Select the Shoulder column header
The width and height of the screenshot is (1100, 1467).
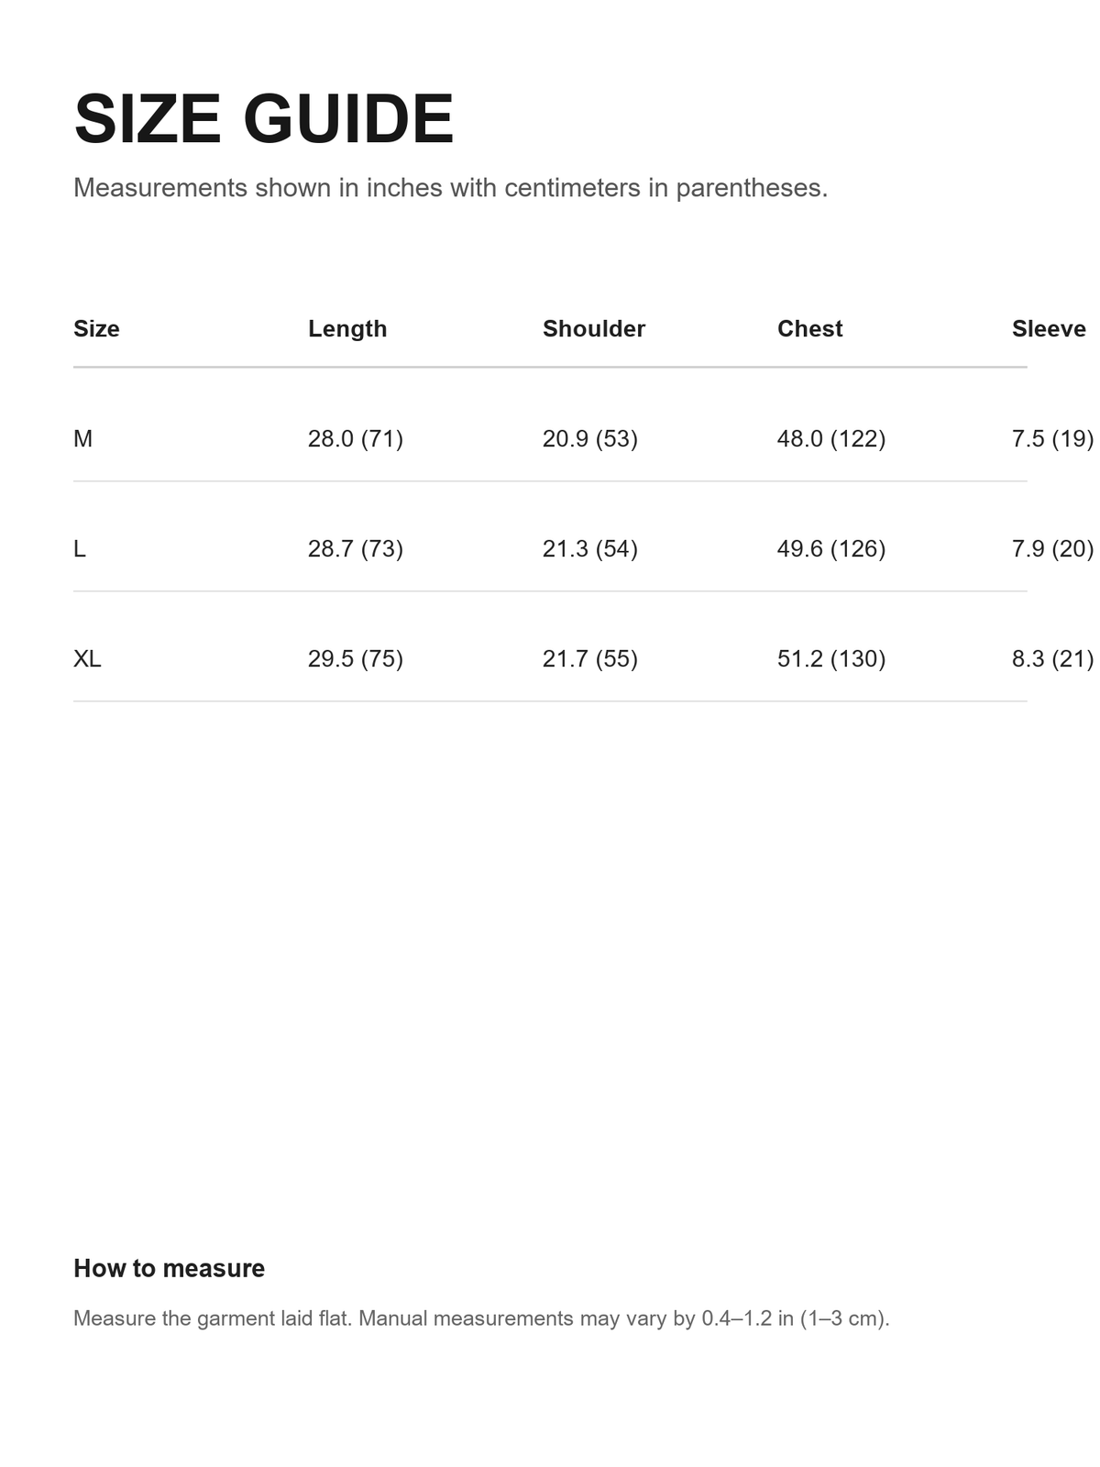[594, 329]
